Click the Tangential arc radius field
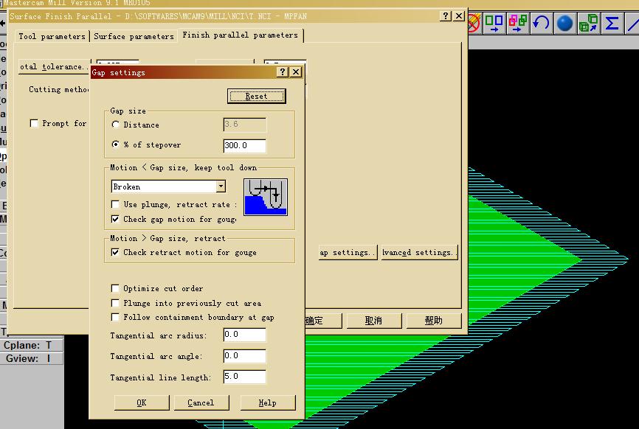This screenshot has width=639, height=429. (244, 335)
